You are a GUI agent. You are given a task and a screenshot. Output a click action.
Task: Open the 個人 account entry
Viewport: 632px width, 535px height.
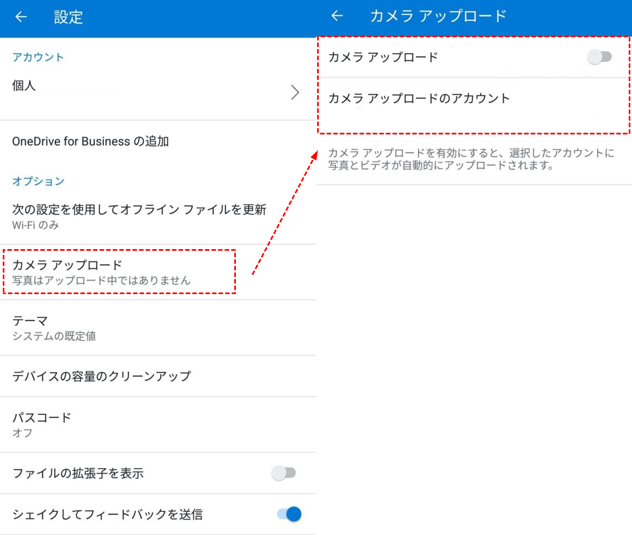tap(158, 93)
